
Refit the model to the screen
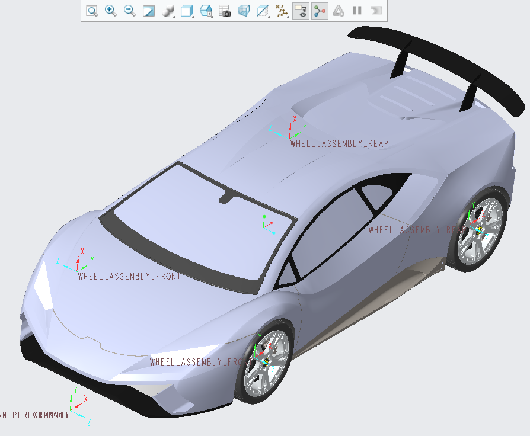coord(92,11)
